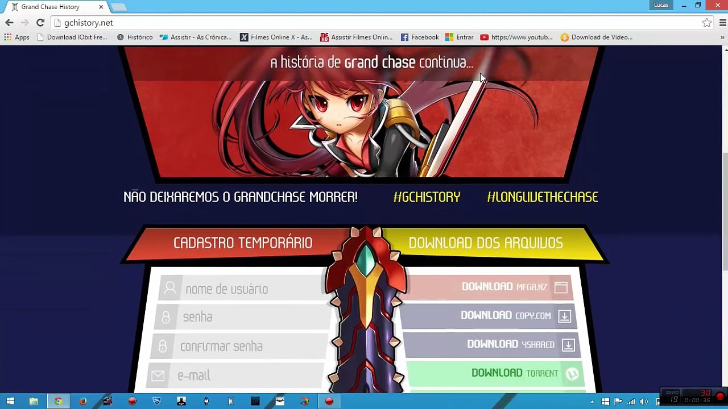Open the Action Center flag icon

(x=618, y=402)
